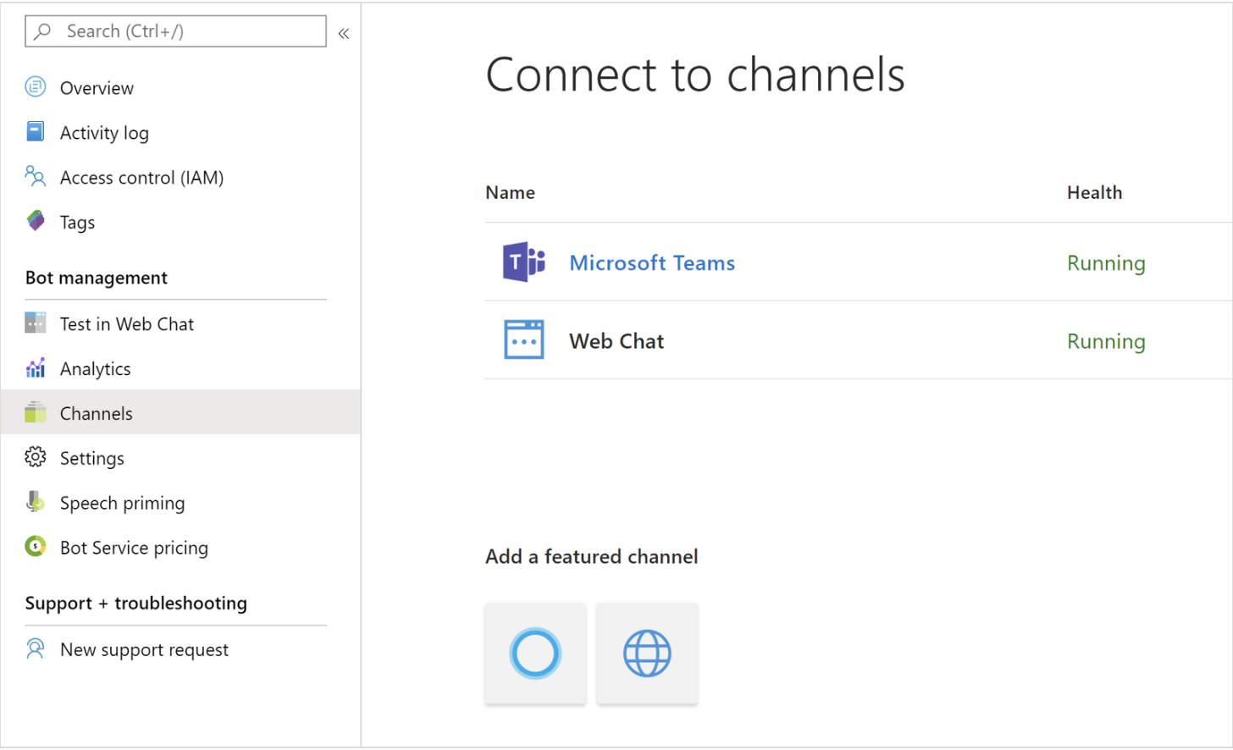Open Settings
This screenshot has height=750, width=1233.
[x=92, y=459]
